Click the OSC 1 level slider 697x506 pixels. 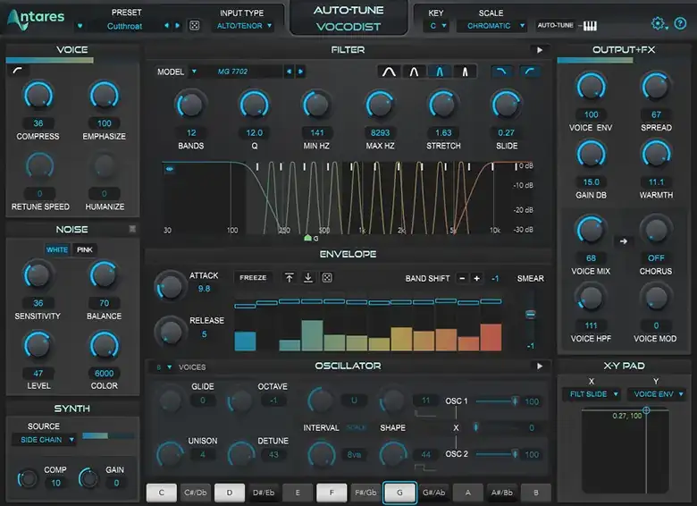pyautogui.click(x=496, y=401)
